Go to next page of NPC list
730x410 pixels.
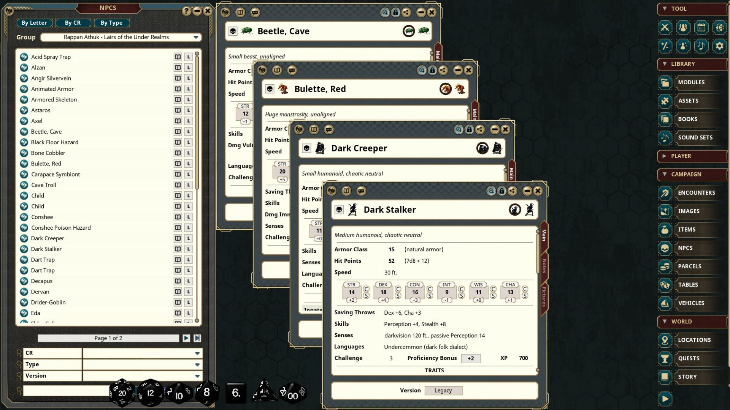coord(186,338)
